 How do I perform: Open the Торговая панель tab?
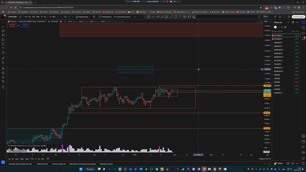(106, 164)
